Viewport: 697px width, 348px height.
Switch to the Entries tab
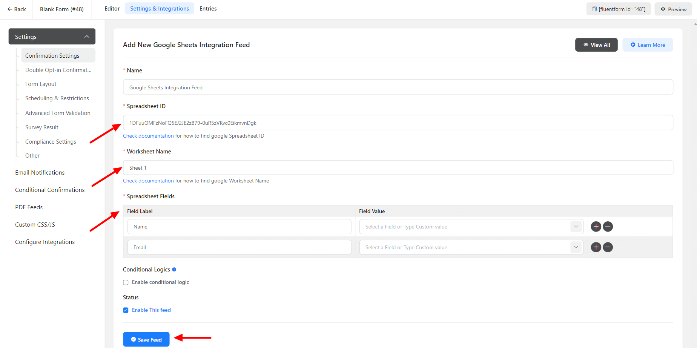click(208, 9)
